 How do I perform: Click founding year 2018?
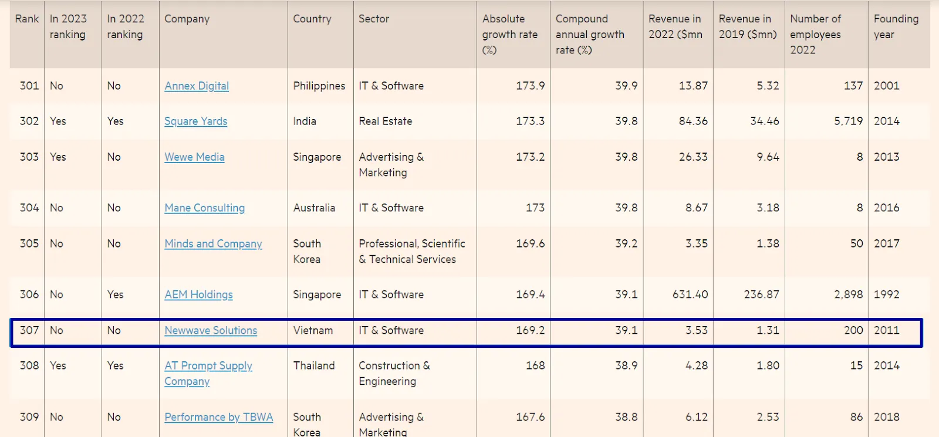point(887,417)
